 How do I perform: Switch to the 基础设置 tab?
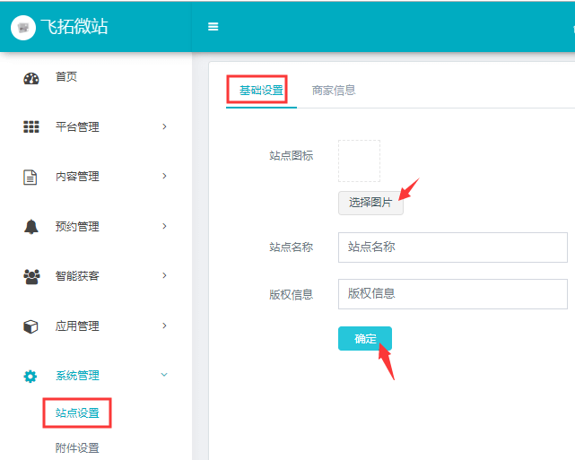[x=261, y=91]
